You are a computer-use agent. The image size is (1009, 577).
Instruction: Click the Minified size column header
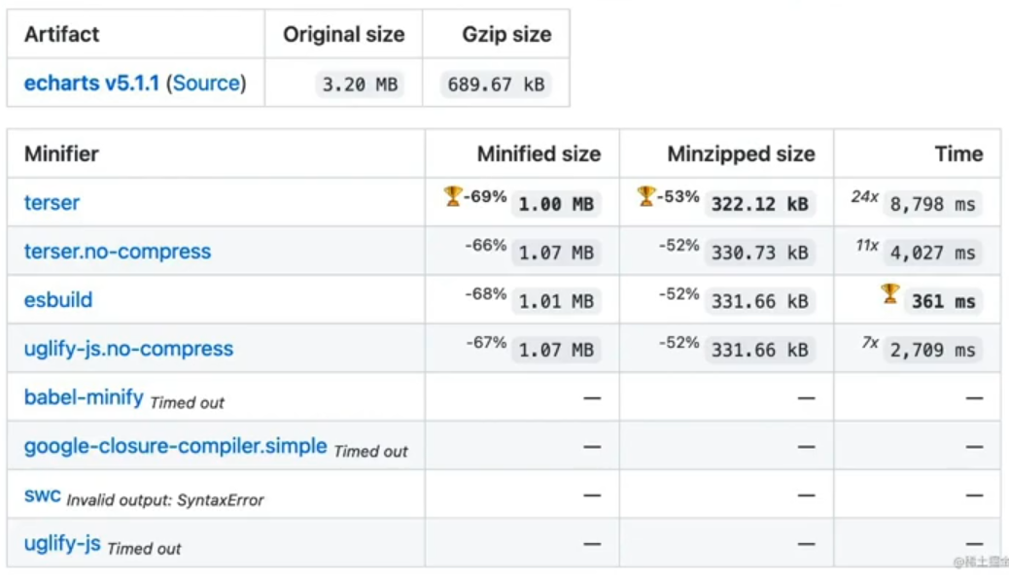coord(539,153)
